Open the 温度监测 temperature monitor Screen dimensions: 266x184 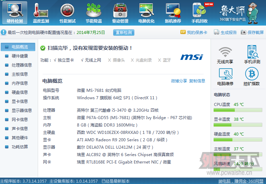click(x=41, y=13)
